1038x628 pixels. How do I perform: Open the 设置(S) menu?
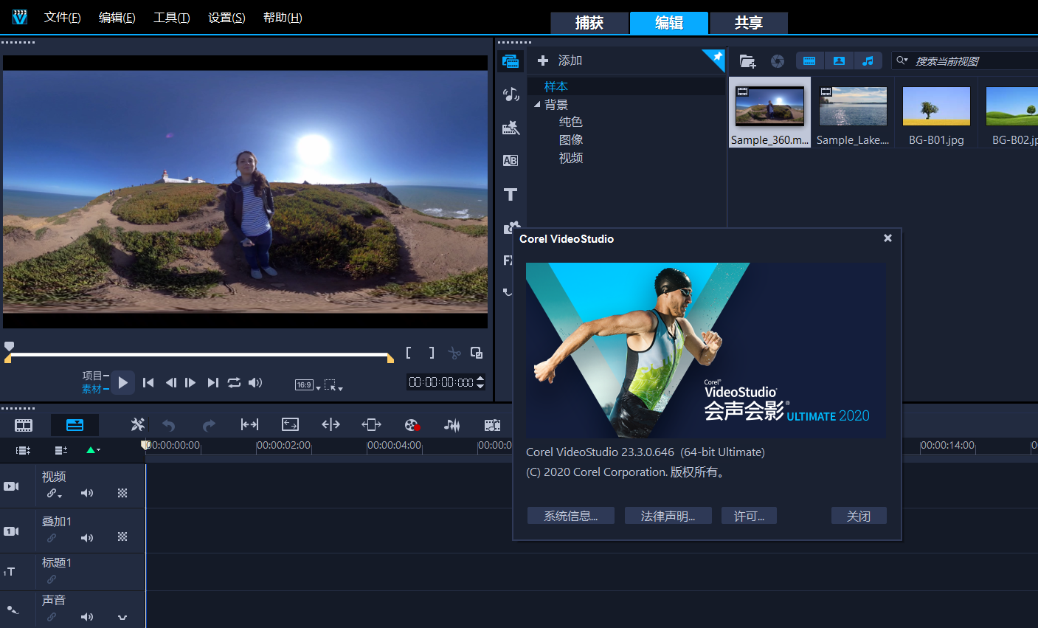(226, 18)
